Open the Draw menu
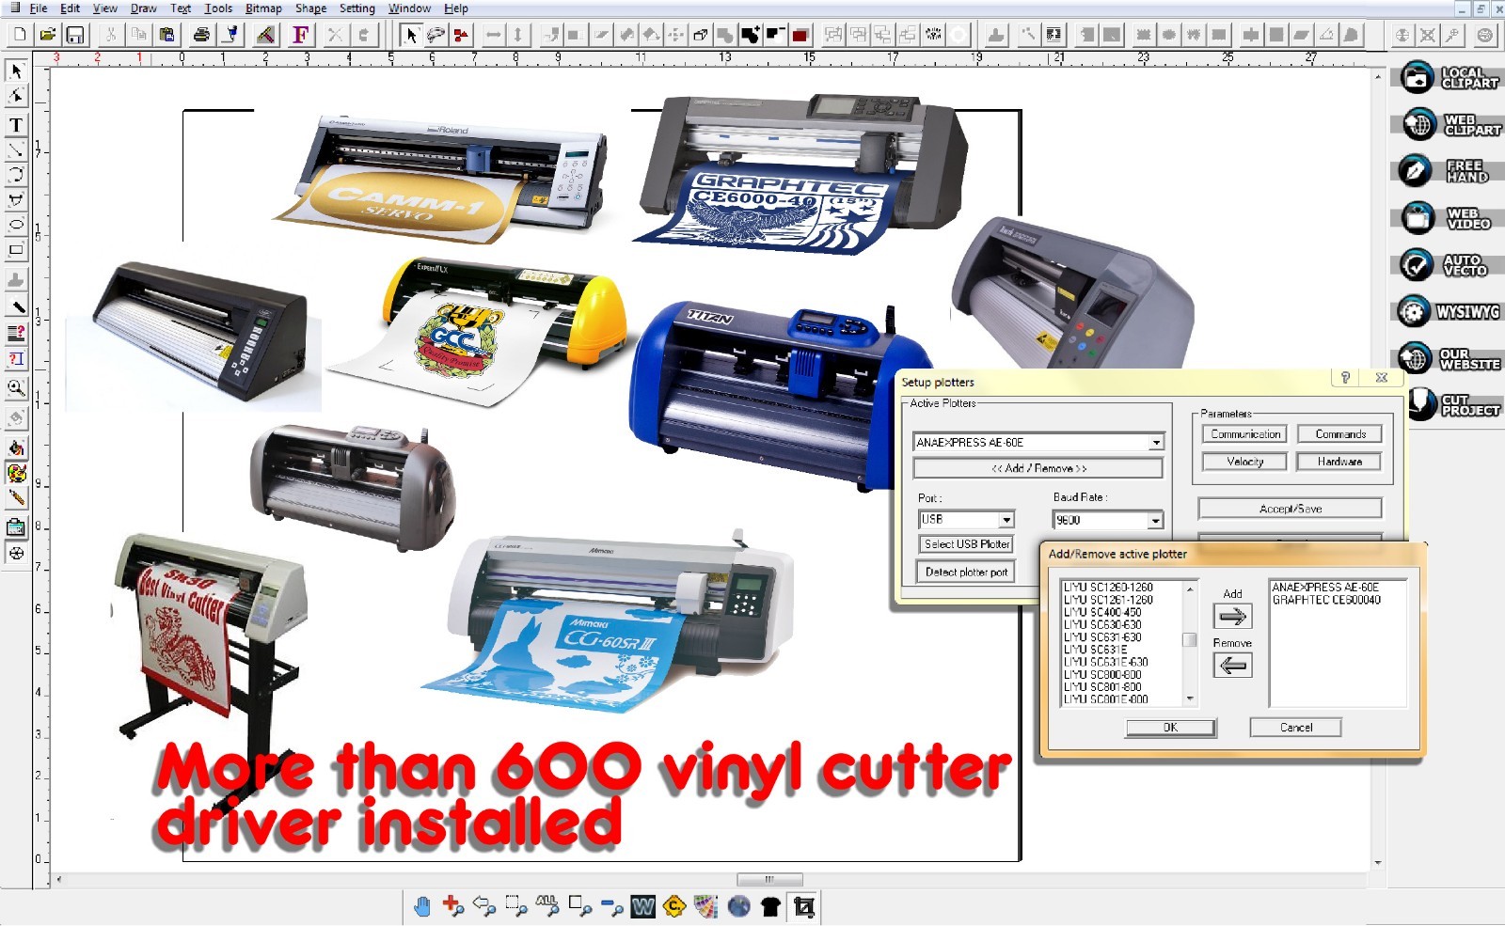The image size is (1505, 926). pos(143,8)
